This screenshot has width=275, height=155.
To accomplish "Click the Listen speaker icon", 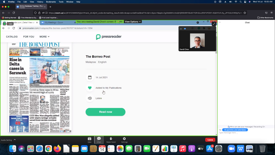I will tap(90, 98).
